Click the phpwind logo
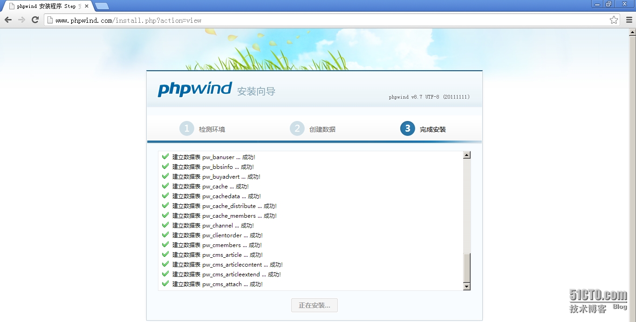Image resolution: width=636 pixels, height=322 pixels. (x=195, y=89)
